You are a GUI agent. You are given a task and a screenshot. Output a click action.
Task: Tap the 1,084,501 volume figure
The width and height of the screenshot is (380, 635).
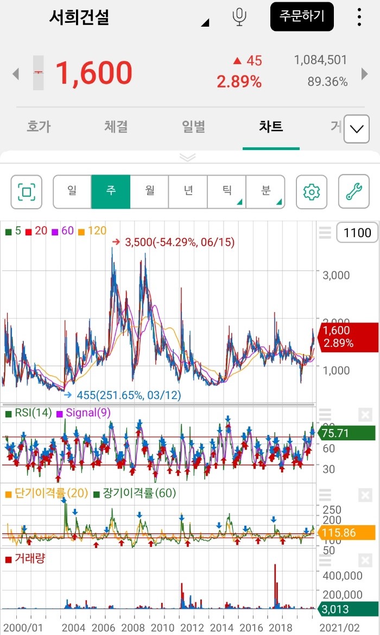coord(320,60)
